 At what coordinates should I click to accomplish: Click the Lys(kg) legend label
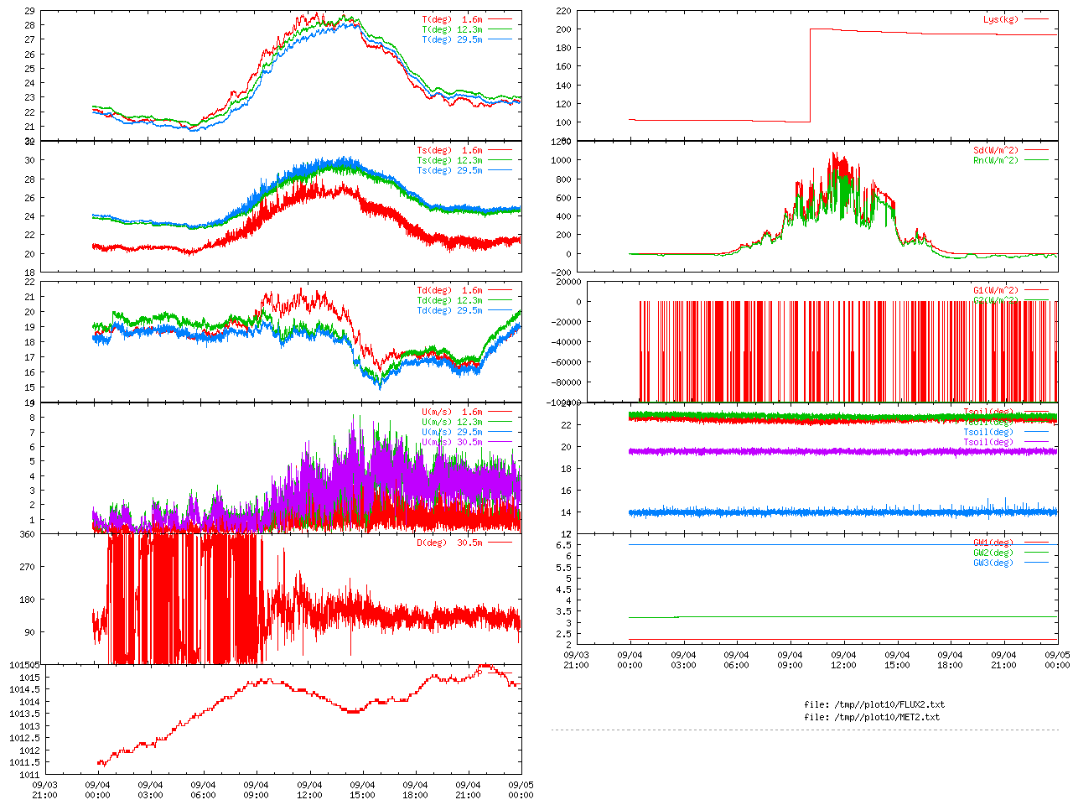pyautogui.click(x=1000, y=19)
